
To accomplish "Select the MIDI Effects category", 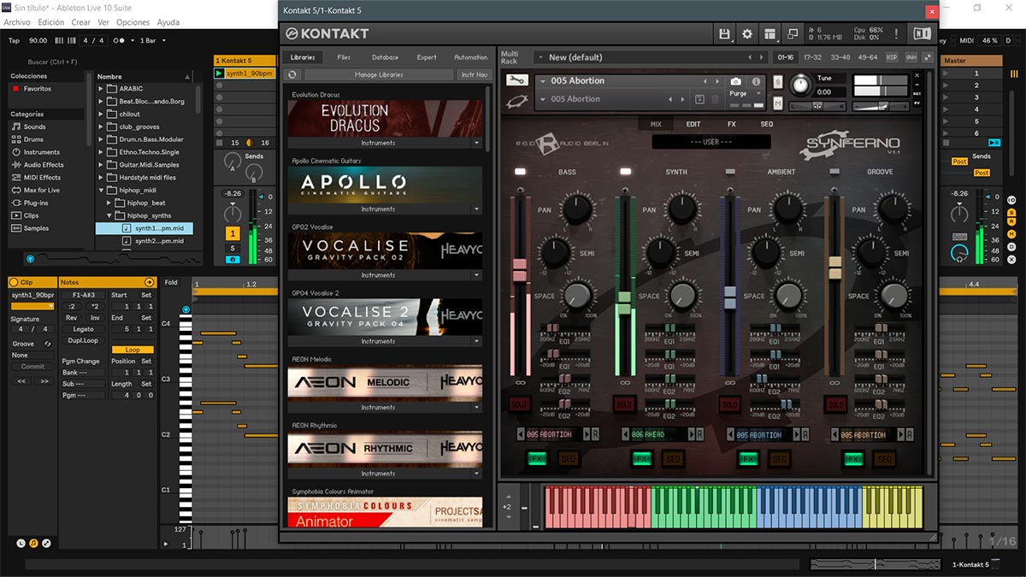I will tap(43, 178).
